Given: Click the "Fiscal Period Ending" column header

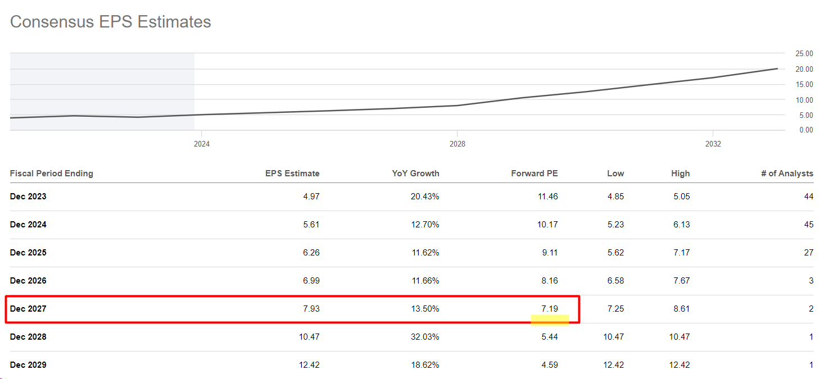Looking at the screenshot, I should pos(52,173).
